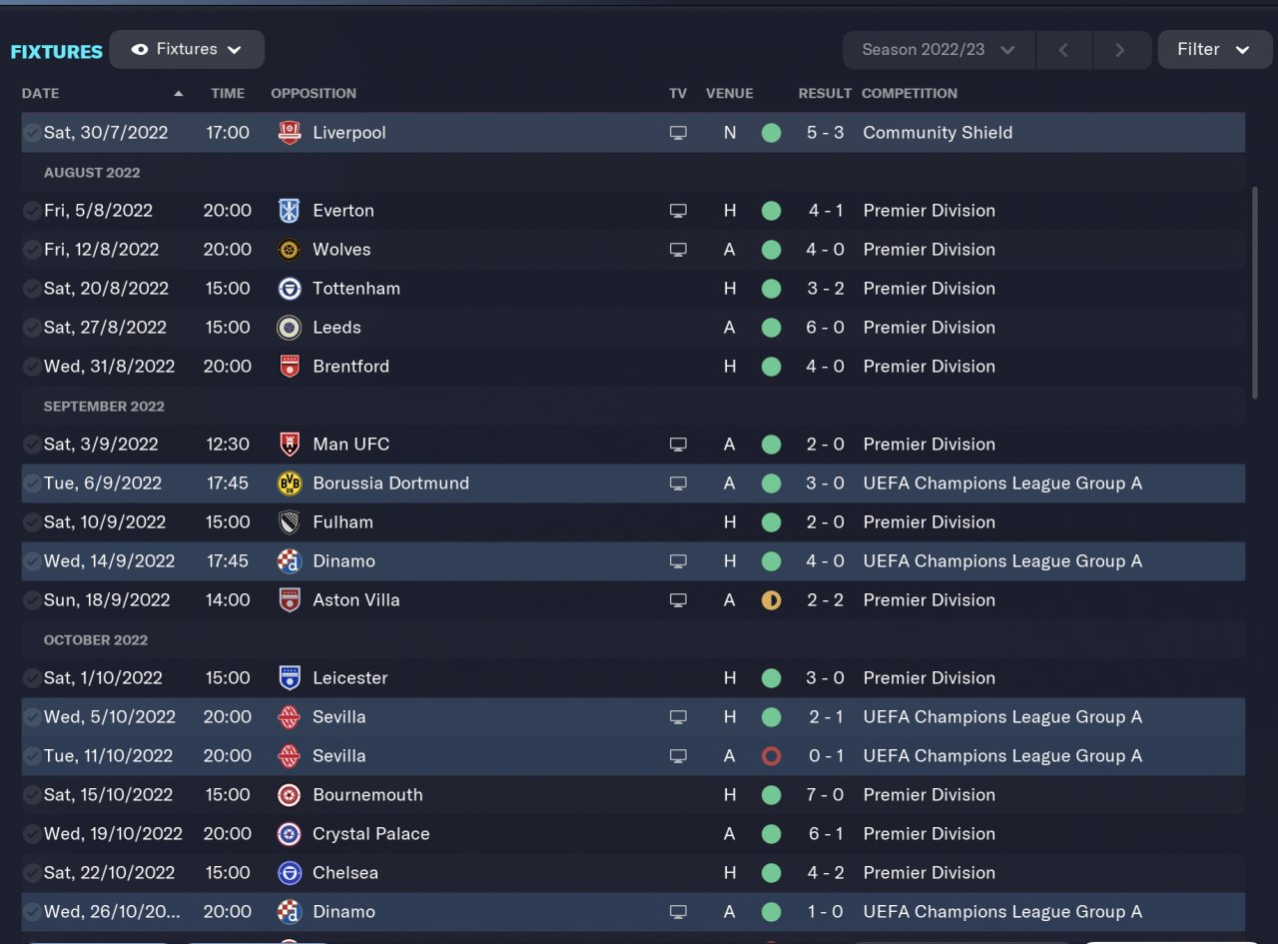Click the TV icon on Wolves fixture

[x=678, y=250]
